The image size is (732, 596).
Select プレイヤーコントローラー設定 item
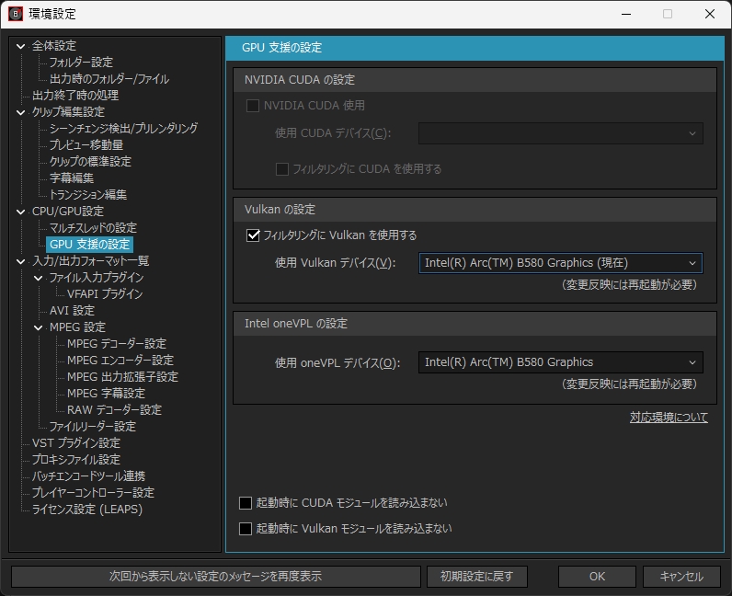(93, 493)
